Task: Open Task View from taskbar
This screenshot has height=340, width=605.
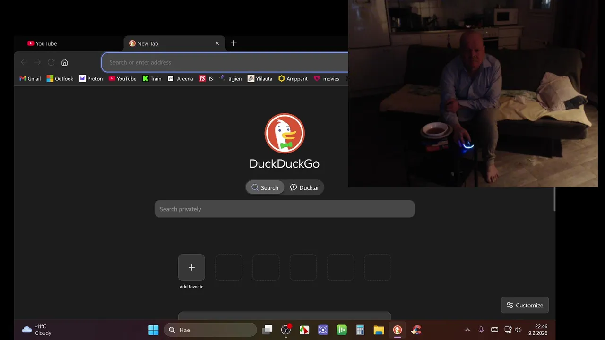Action: click(268, 330)
